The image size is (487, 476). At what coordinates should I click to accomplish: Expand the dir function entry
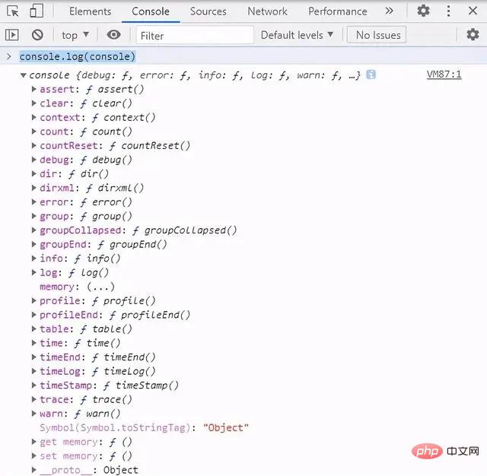[33, 174]
